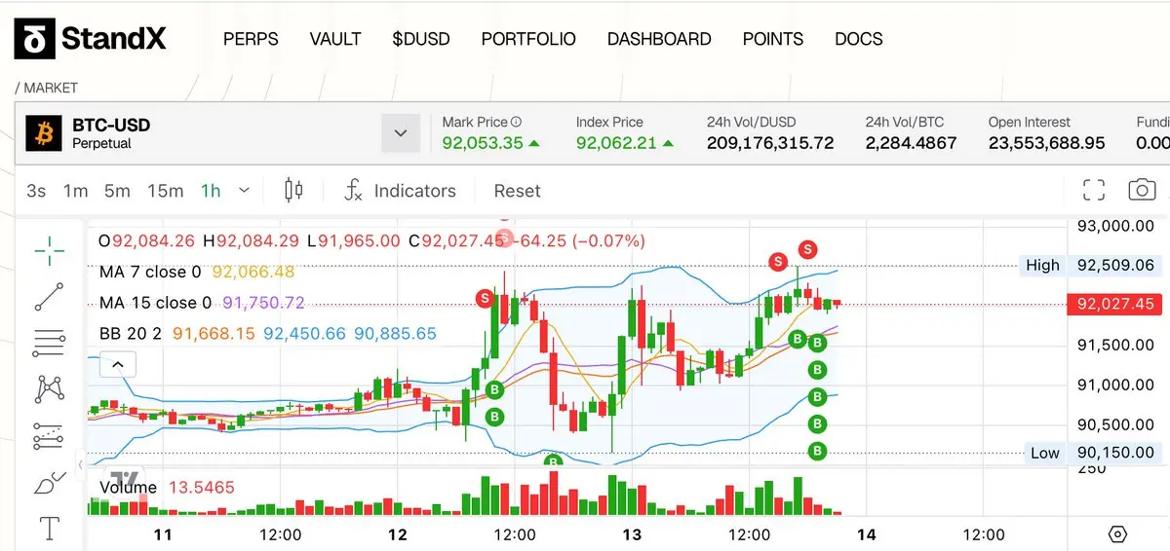Select the forecasting and measurement tool
Viewport: 1170px width, 551px height.
point(49,436)
